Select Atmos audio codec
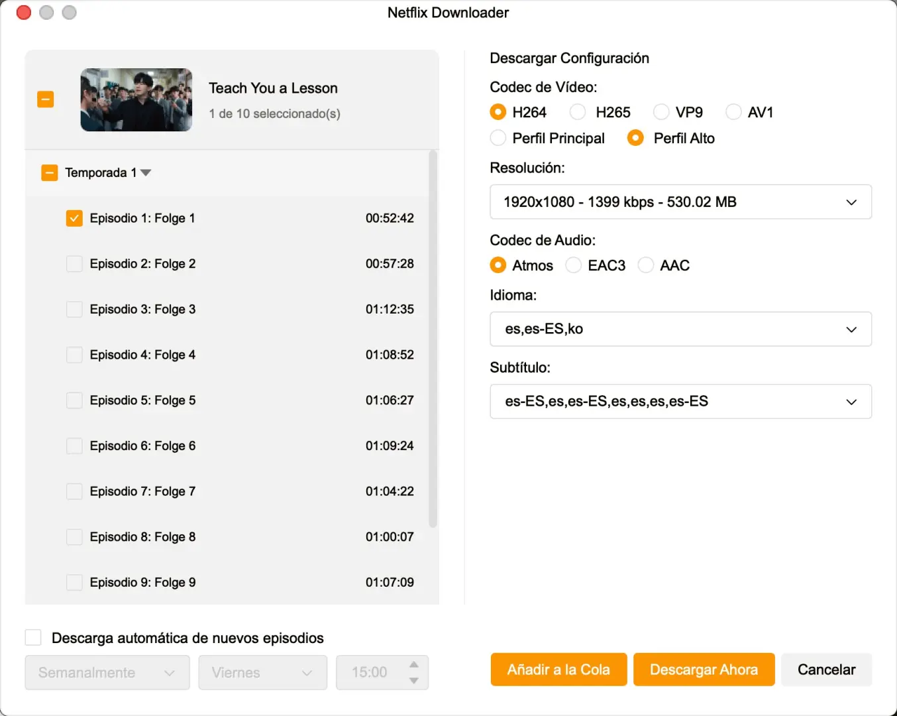 pos(498,265)
